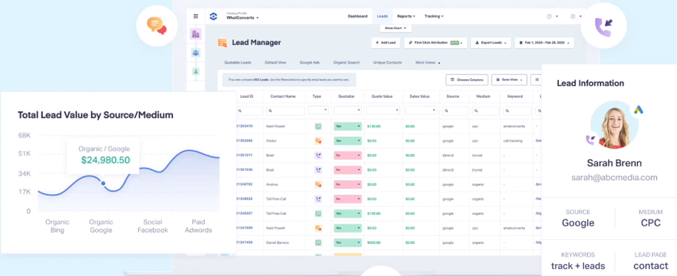Click the sarah@abcmedia.com email
The image size is (677, 276).
click(x=615, y=178)
